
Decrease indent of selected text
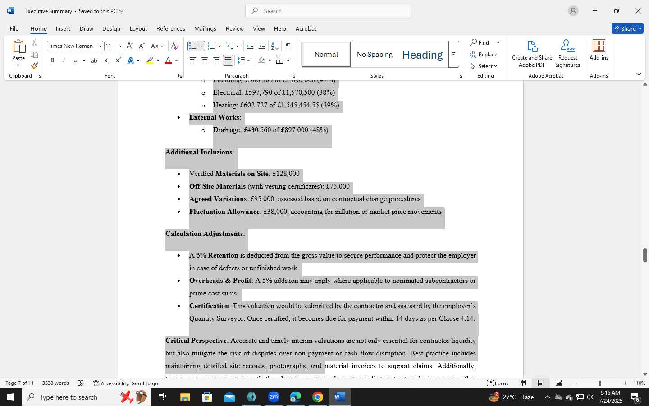click(x=250, y=46)
